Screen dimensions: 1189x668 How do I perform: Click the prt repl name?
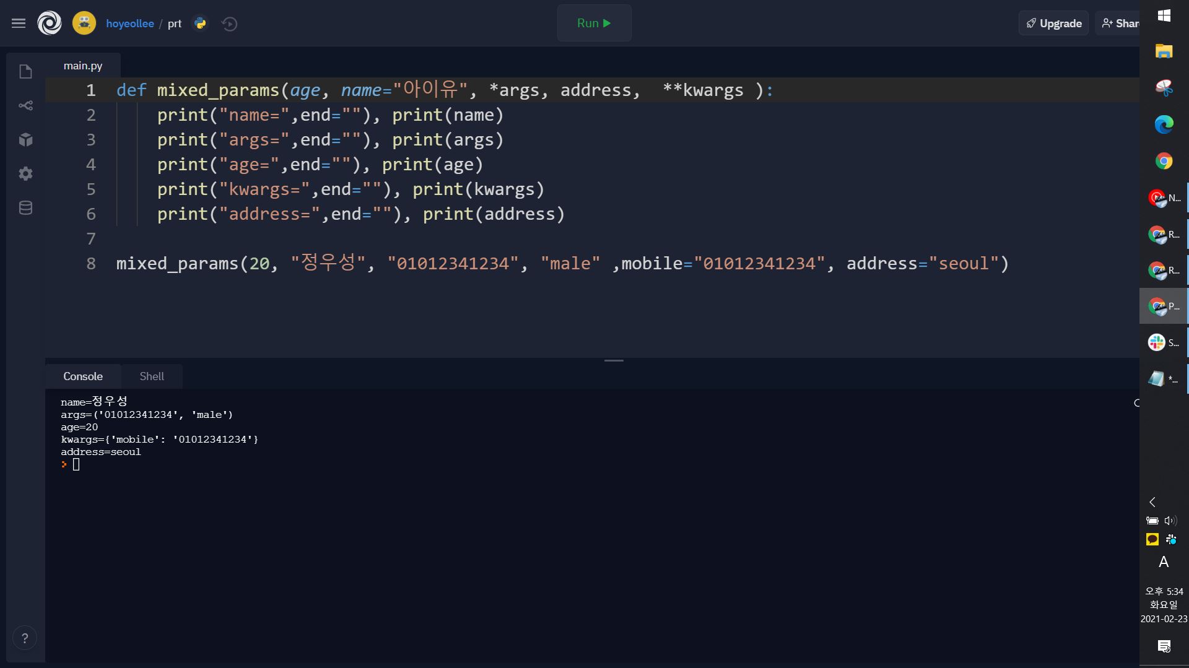point(175,24)
